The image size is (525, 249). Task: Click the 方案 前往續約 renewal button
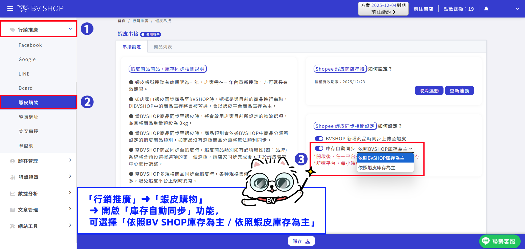383,9
